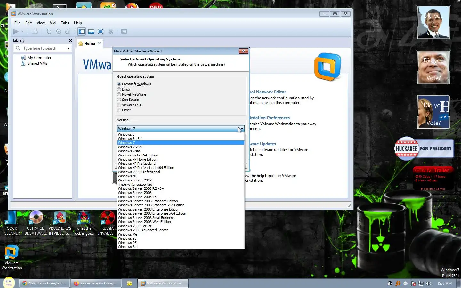Click the Start orb on taskbar

pyautogui.click(x=9, y=283)
